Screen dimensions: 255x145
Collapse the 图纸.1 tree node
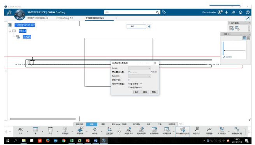pos(10,31)
